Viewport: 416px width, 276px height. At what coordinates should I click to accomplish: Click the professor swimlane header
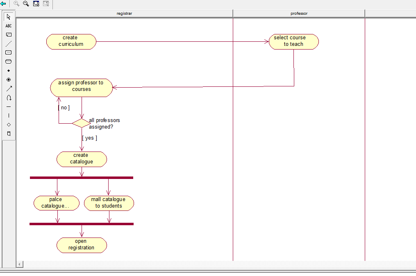299,14
